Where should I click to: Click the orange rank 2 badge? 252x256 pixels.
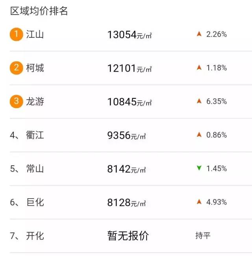click(x=16, y=68)
